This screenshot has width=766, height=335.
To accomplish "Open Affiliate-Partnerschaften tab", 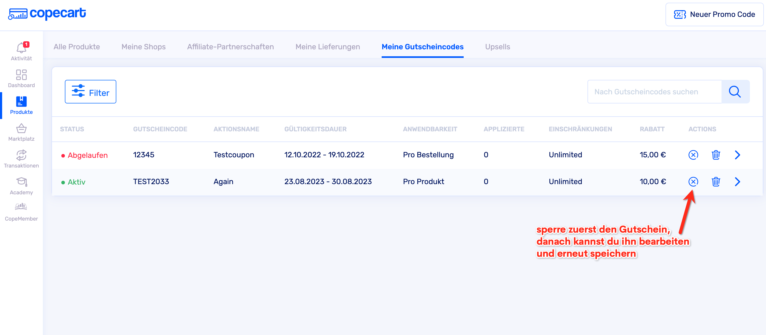I will (x=230, y=47).
